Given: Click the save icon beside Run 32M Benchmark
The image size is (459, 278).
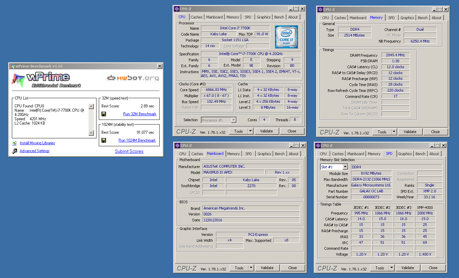Looking at the screenshot, I should tap(104, 114).
